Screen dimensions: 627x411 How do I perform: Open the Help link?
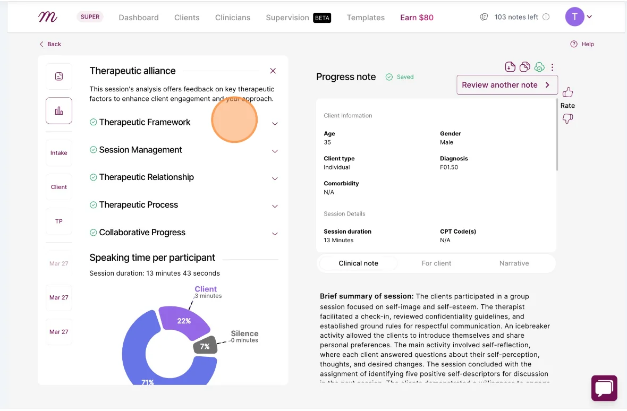coord(582,44)
